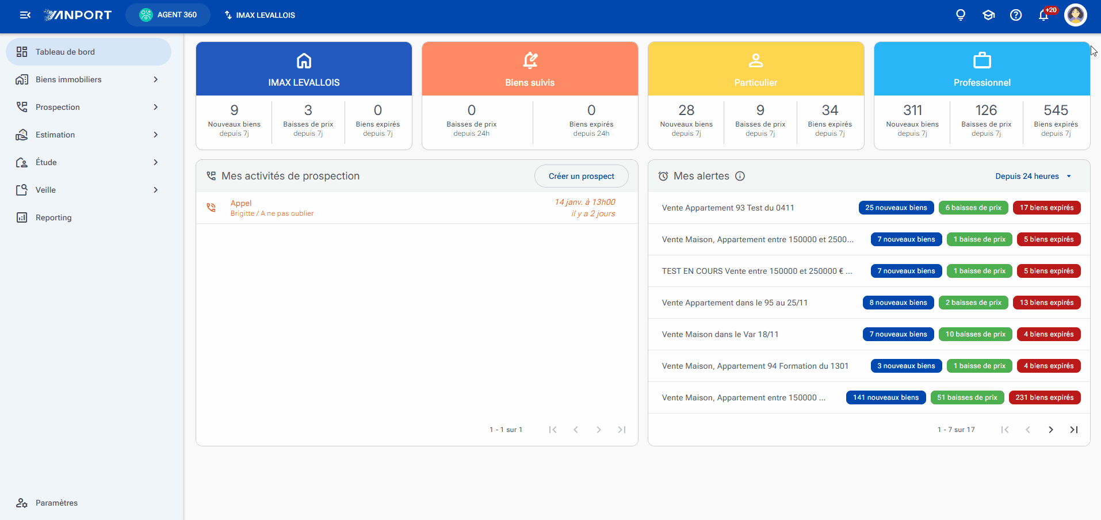
Task: Expand the Biens immobiliers menu
Action: [89, 79]
